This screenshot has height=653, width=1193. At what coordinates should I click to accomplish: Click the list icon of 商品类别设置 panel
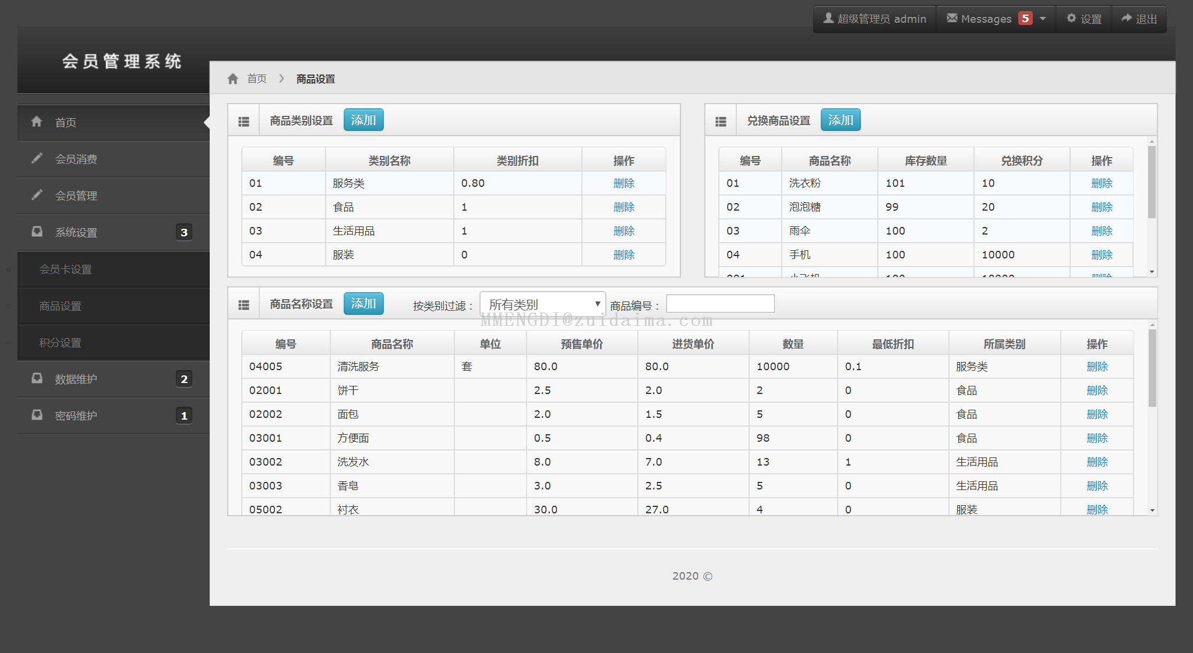[x=243, y=122]
